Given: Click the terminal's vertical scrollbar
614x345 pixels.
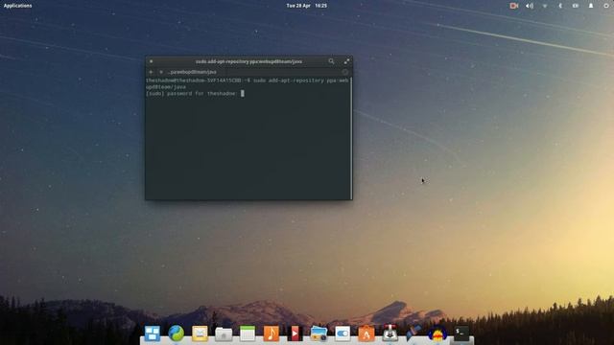Looking at the screenshot, I should tap(351, 138).
